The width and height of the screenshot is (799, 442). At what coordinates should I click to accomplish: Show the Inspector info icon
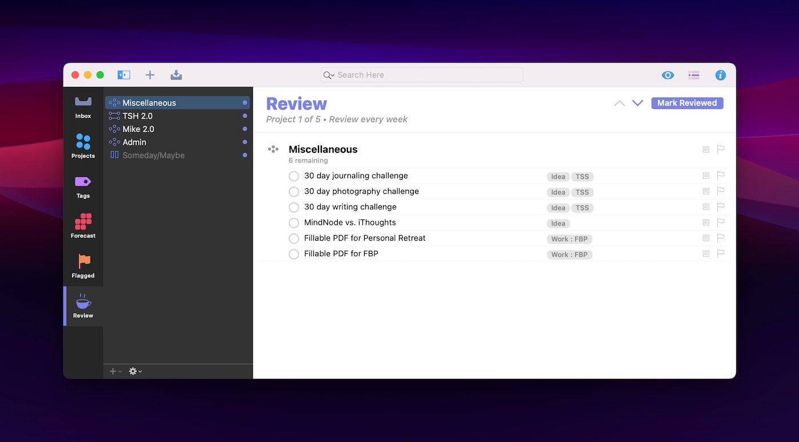point(721,75)
